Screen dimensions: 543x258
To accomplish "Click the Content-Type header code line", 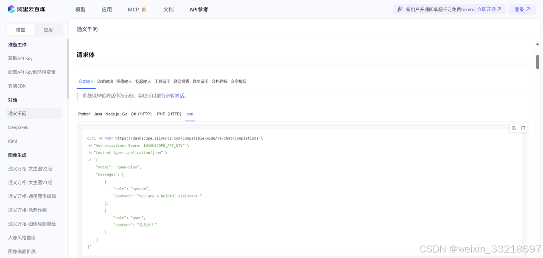I will point(127,153).
